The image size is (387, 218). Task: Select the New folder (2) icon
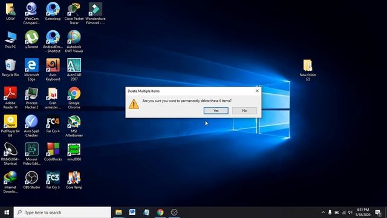pos(308,70)
